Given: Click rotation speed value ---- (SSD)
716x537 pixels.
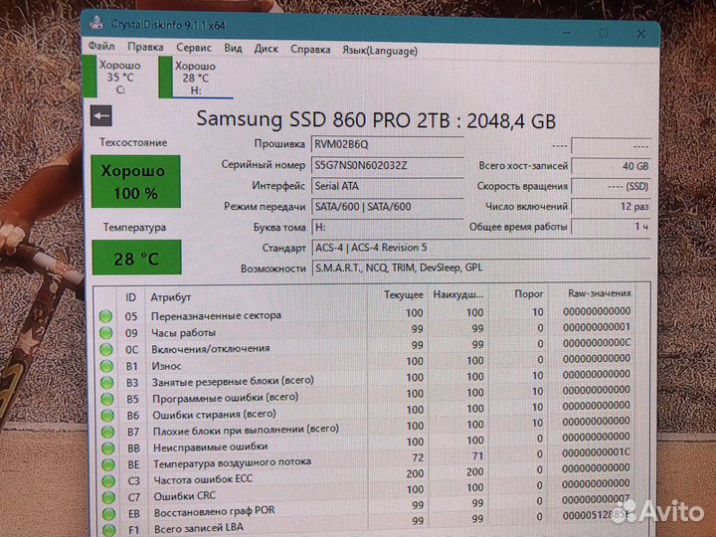Looking at the screenshot, I should pos(611,186).
